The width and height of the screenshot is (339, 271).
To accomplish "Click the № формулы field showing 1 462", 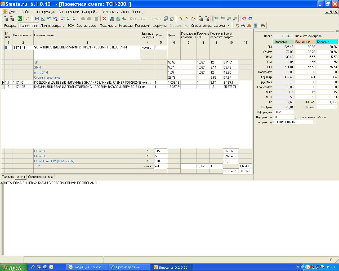I will [283, 112].
